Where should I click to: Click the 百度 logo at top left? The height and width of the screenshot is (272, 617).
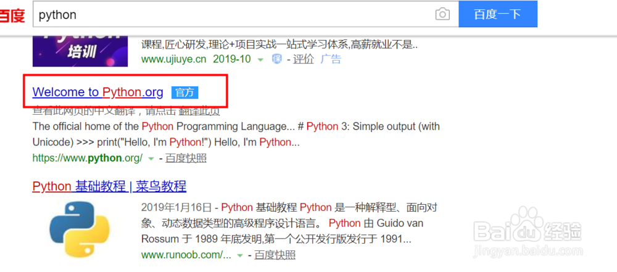point(12,16)
